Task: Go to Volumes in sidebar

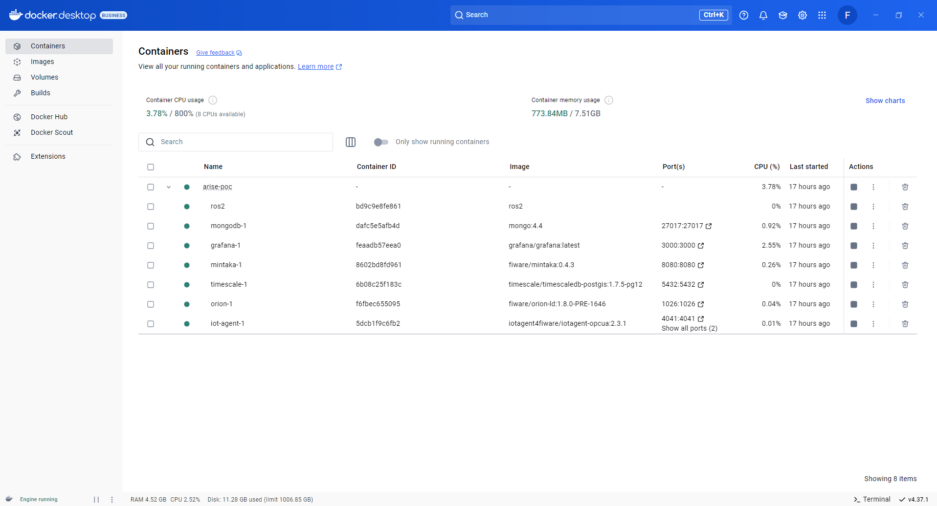Action: [x=59, y=78]
